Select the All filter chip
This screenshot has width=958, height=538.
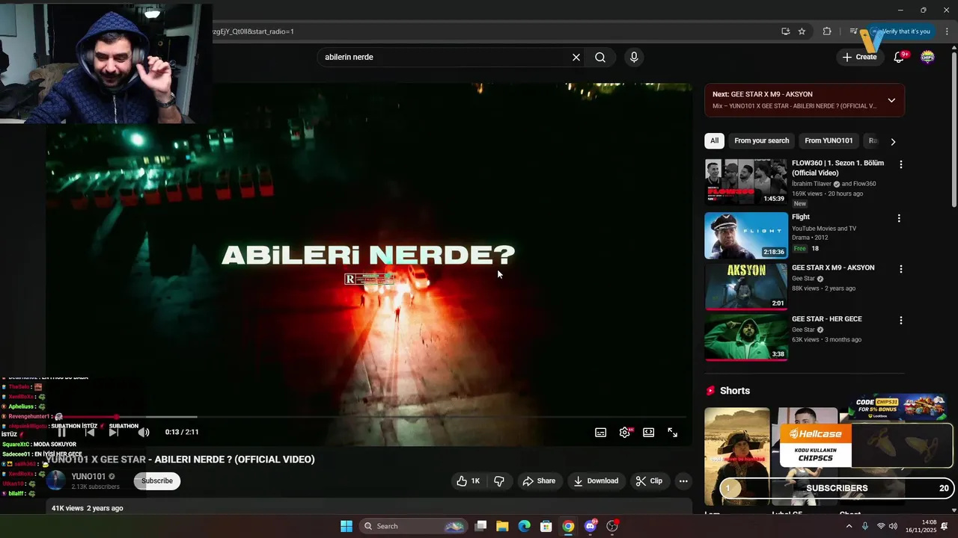[714, 140]
